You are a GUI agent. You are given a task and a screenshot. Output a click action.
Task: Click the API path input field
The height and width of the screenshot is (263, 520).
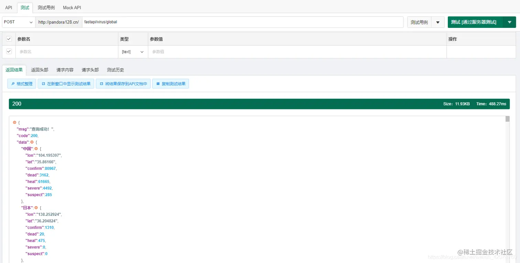242,22
